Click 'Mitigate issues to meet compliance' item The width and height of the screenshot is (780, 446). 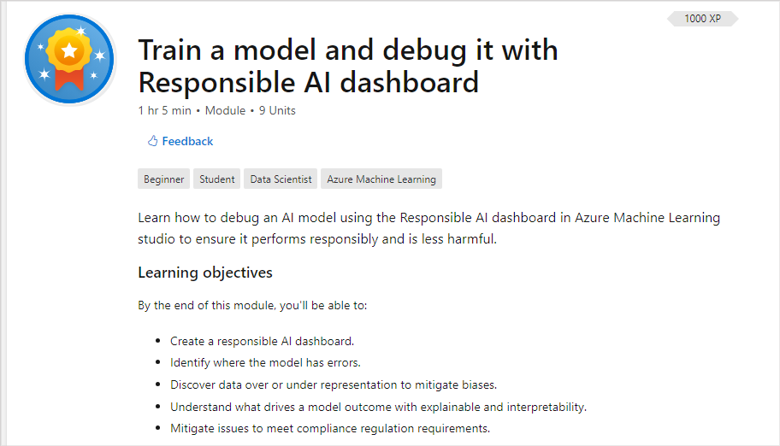[x=330, y=428]
